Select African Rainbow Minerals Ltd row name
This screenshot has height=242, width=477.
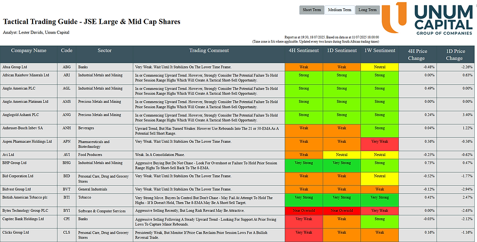point(25,75)
